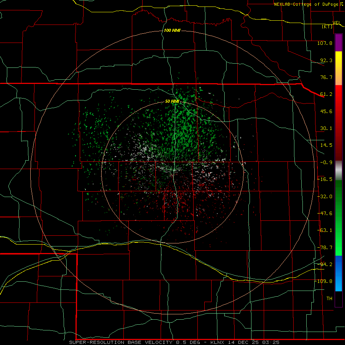The image size is (345, 345).
Task: Select the 45.6 scale value
Action: pyautogui.click(x=326, y=111)
